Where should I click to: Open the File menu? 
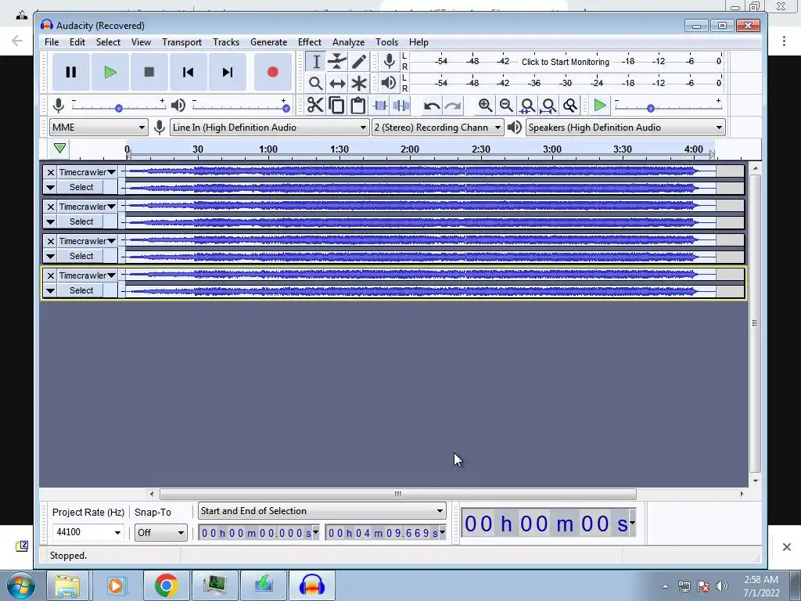tap(52, 42)
